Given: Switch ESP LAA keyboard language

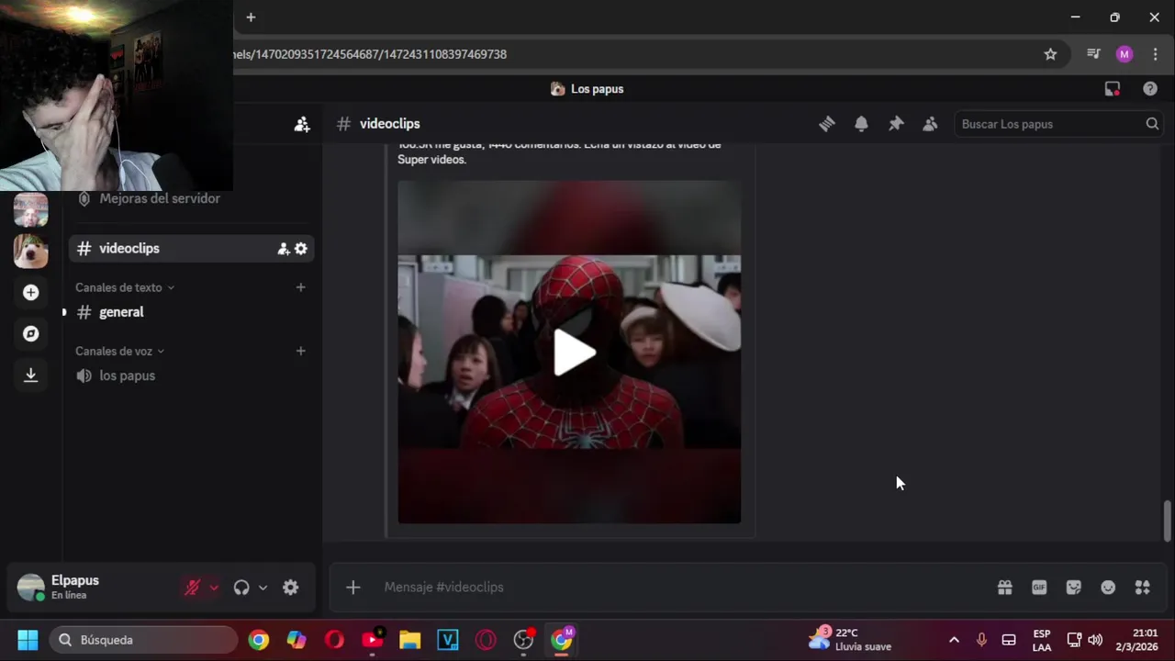Looking at the screenshot, I should (x=1042, y=640).
